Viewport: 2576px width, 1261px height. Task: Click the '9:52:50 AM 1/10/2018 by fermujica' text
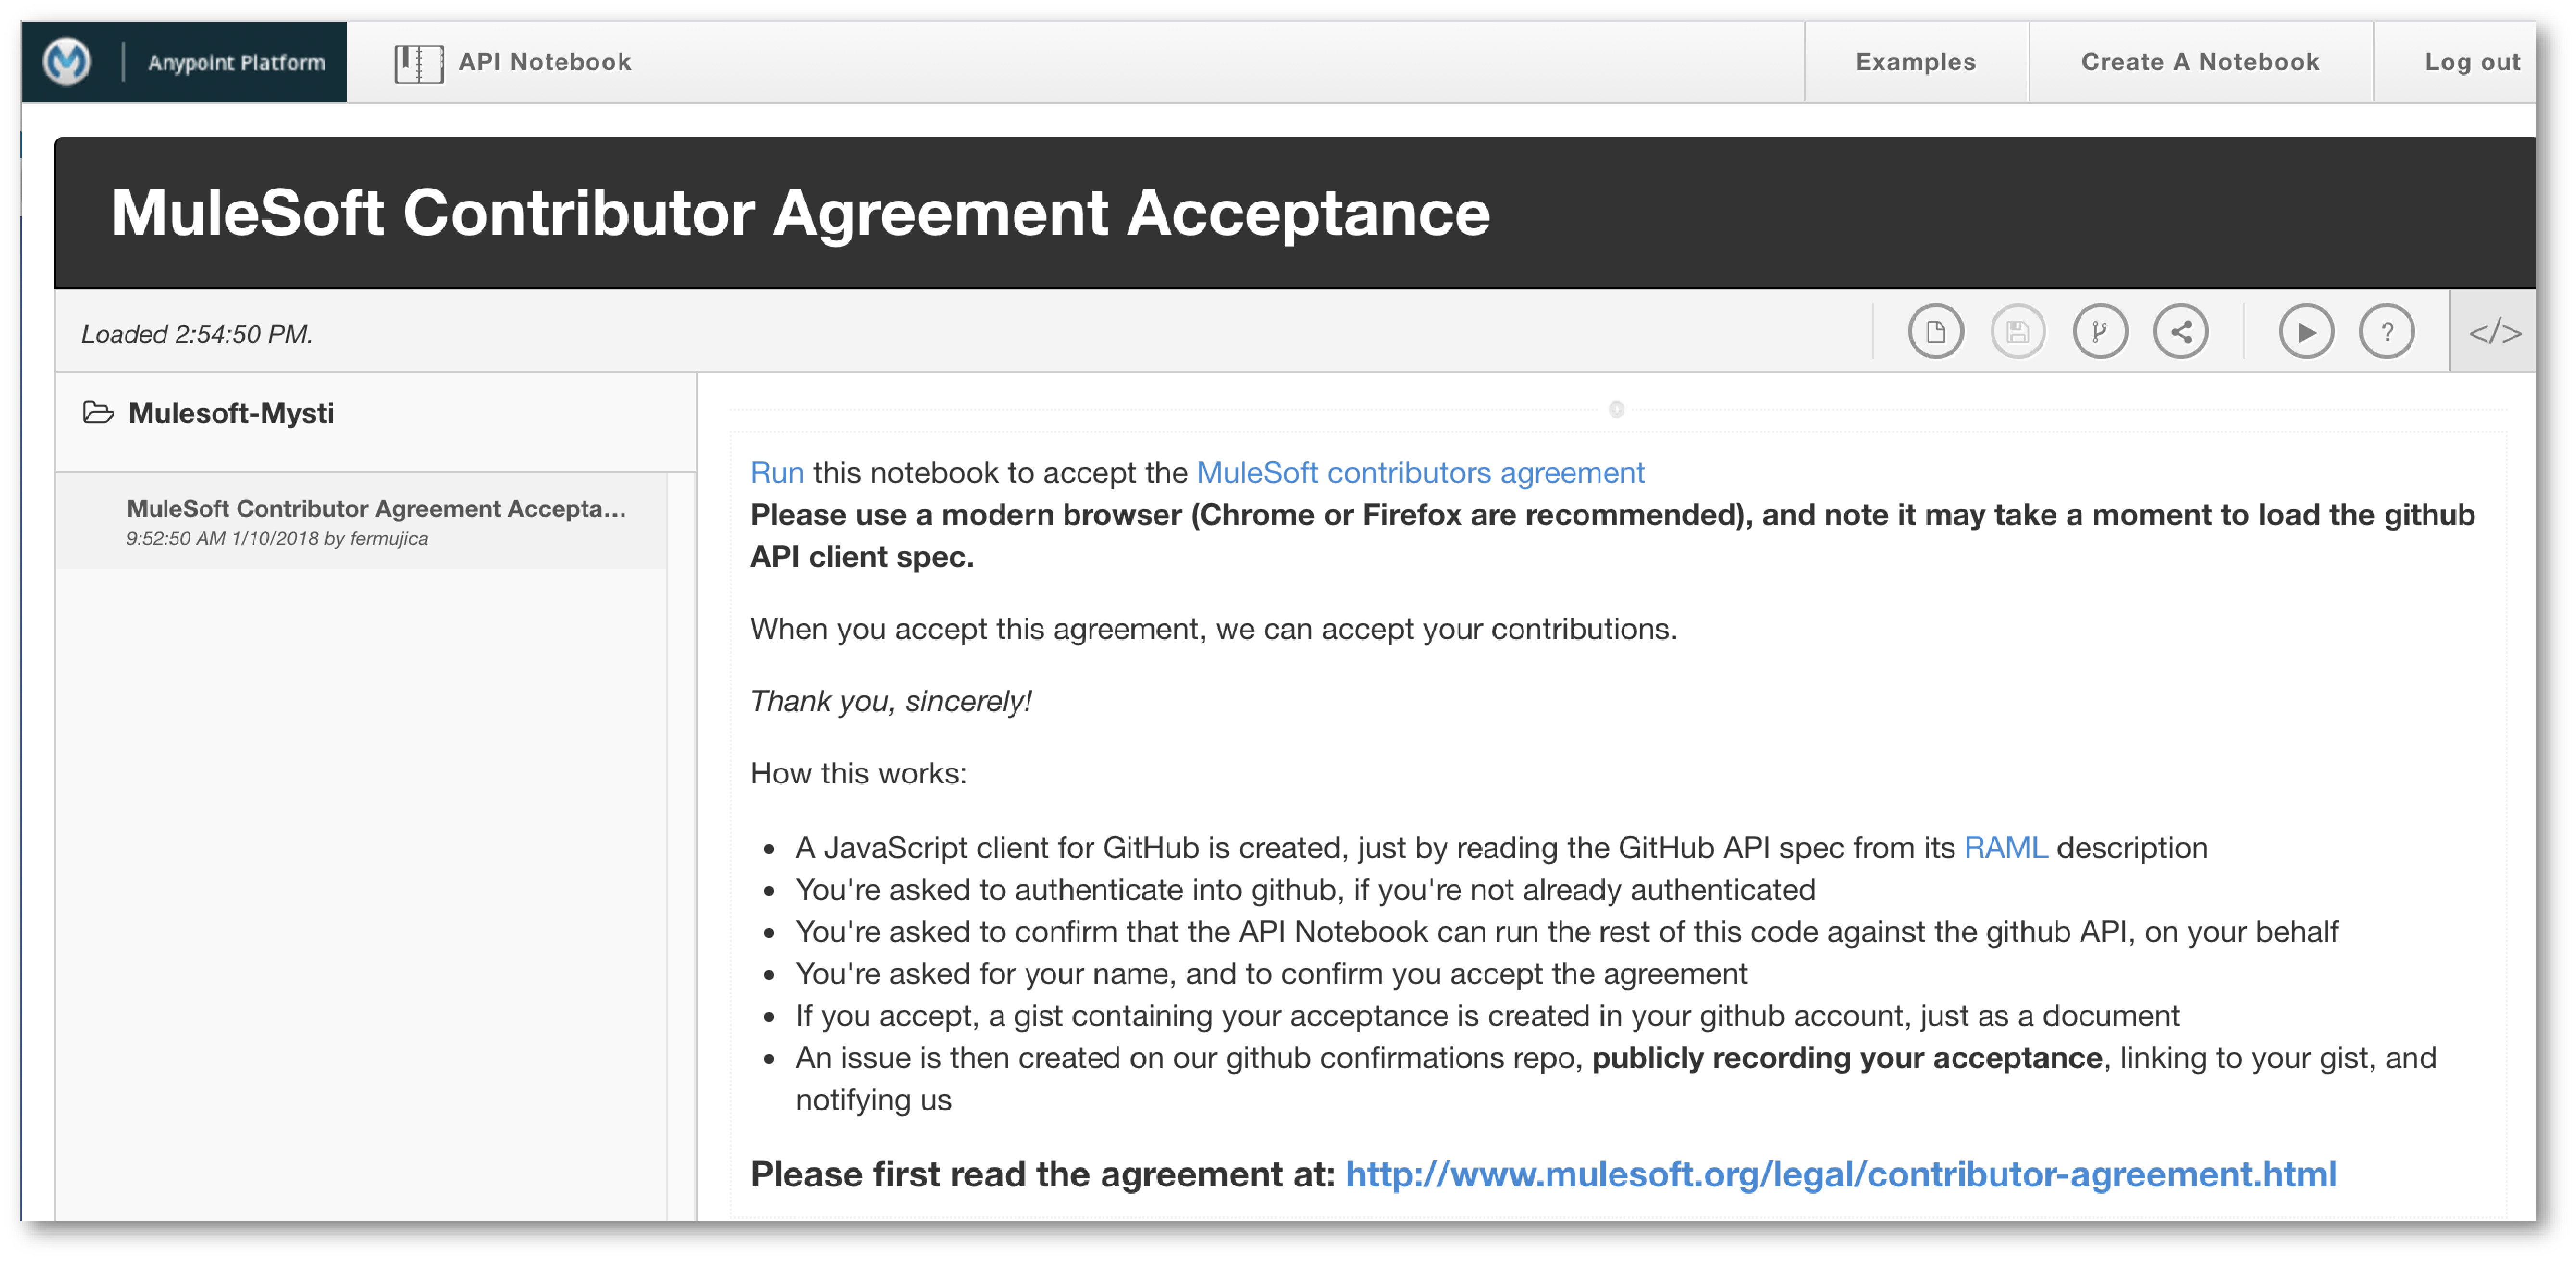[x=277, y=539]
